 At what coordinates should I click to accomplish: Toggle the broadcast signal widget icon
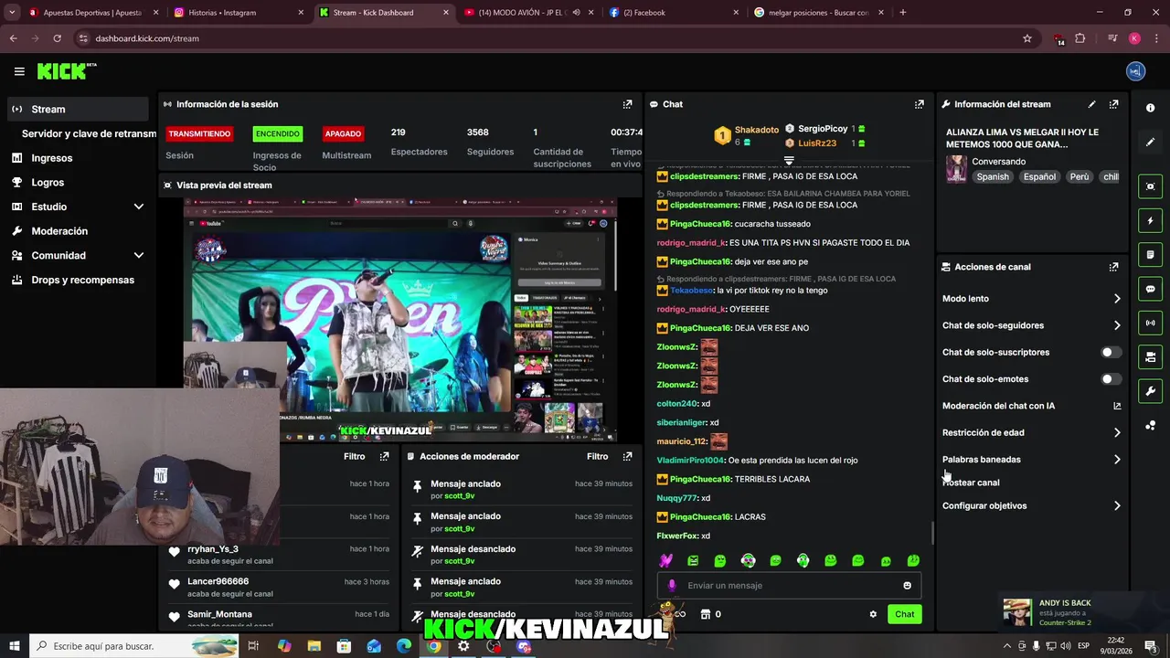(1150, 323)
